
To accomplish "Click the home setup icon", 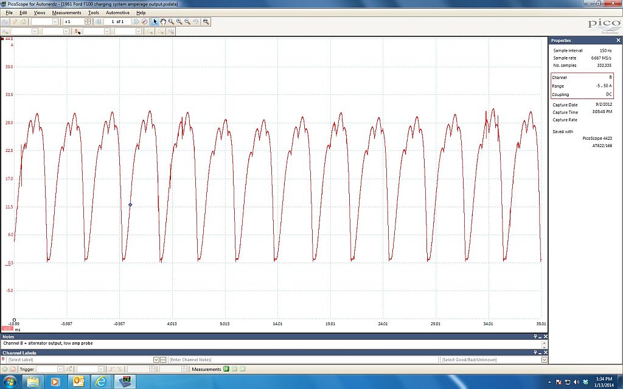I will tap(24, 21).
